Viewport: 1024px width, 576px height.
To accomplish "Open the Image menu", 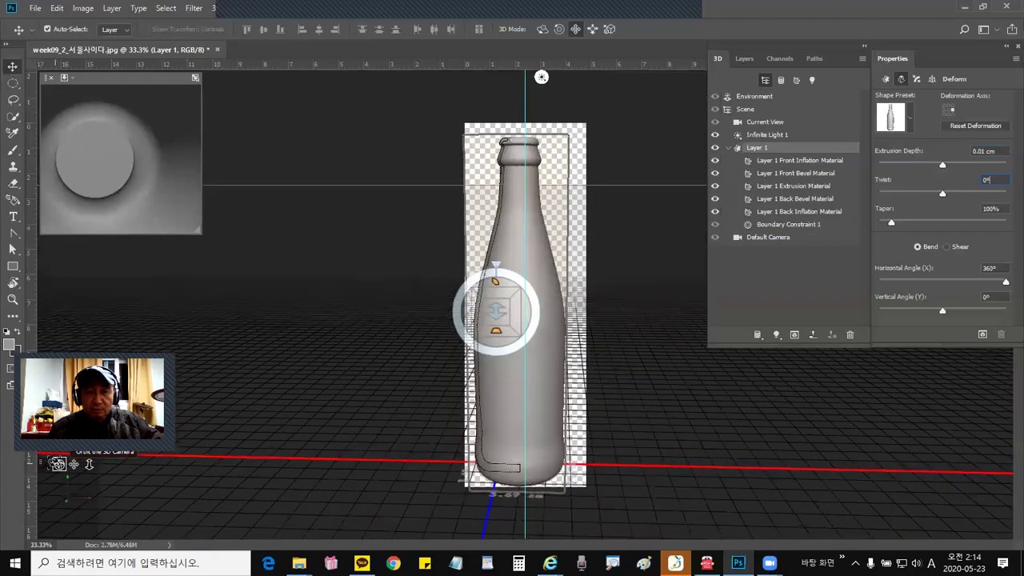I will coord(83,8).
